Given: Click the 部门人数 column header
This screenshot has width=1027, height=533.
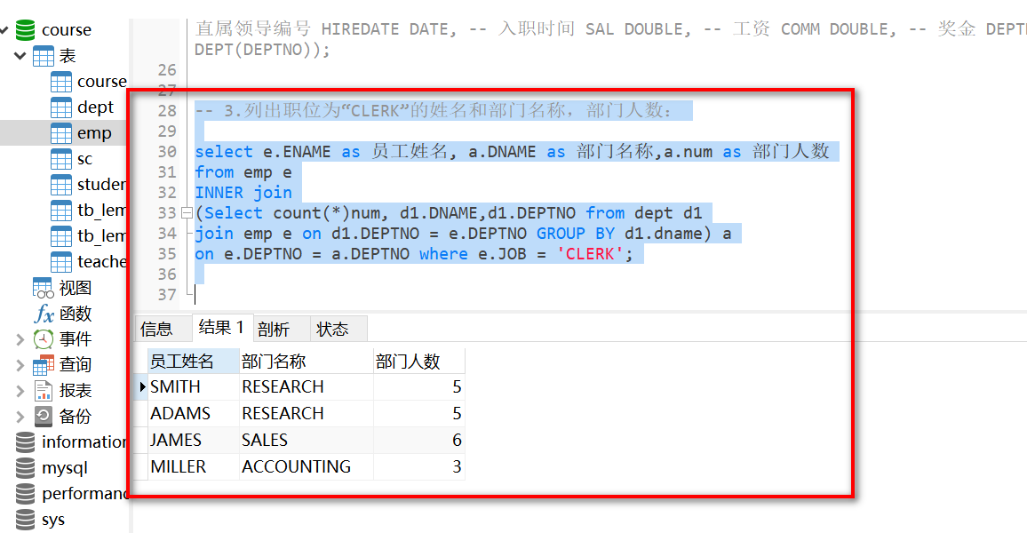Looking at the screenshot, I should pyautogui.click(x=409, y=362).
